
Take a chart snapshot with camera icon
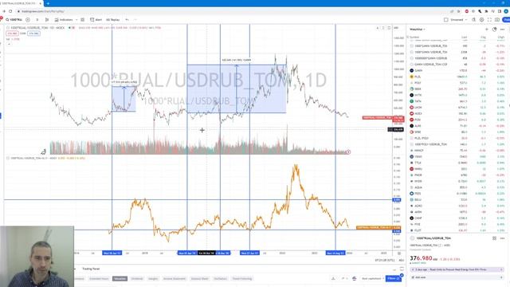(497, 20)
